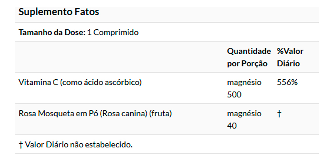Select the "500" quantity value

click(234, 95)
